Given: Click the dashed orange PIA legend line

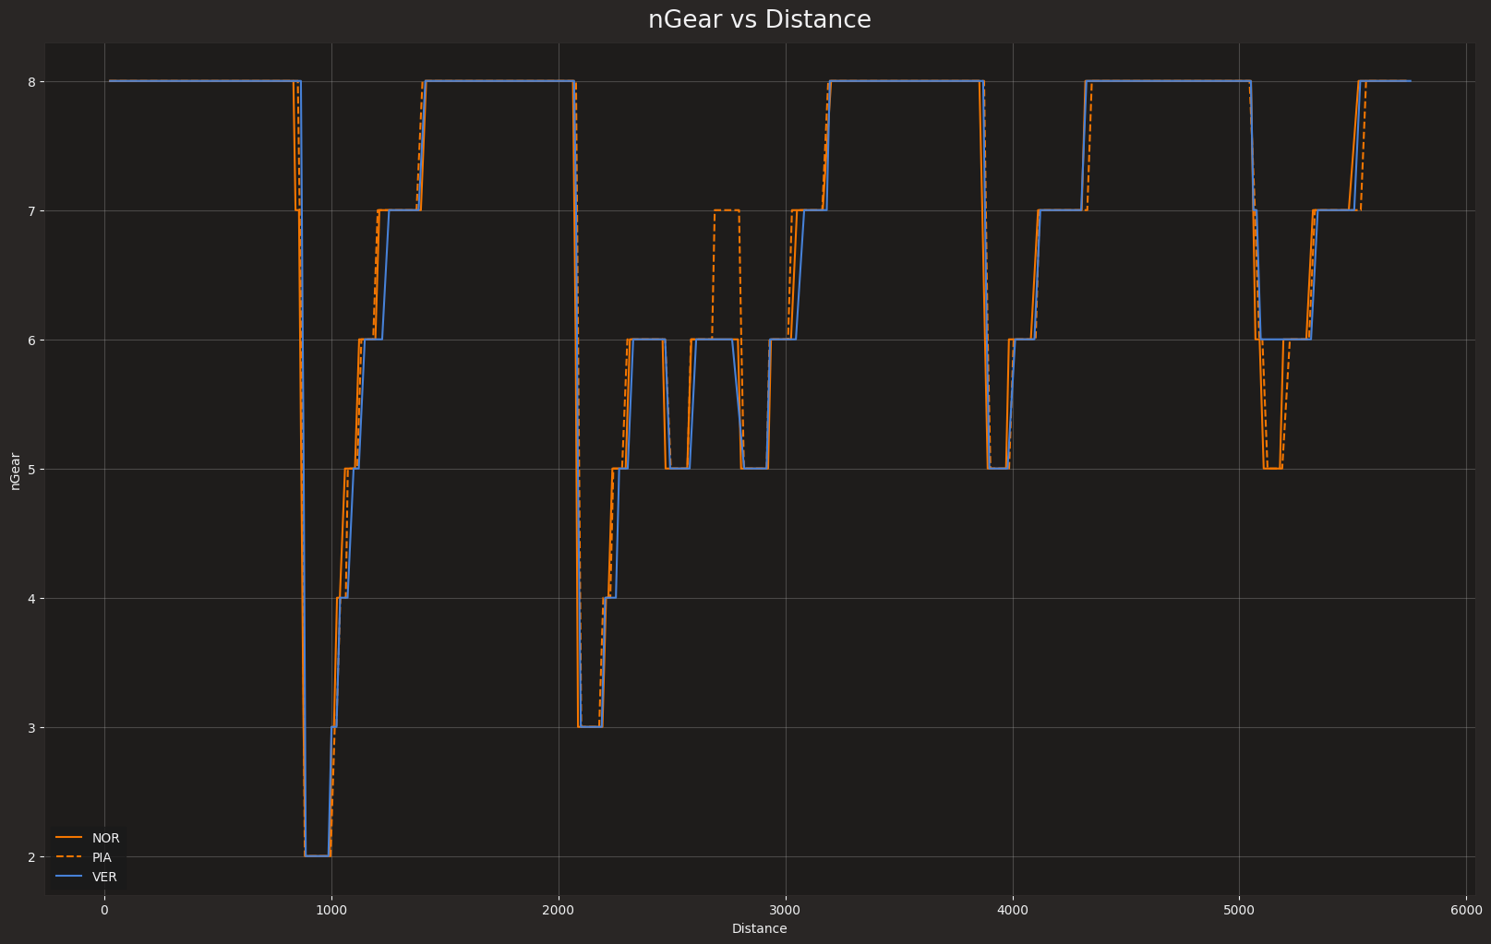Looking at the screenshot, I should pyautogui.click(x=69, y=857).
